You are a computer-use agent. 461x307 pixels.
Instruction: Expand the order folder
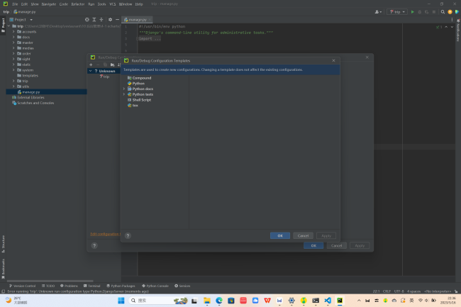click(13, 53)
